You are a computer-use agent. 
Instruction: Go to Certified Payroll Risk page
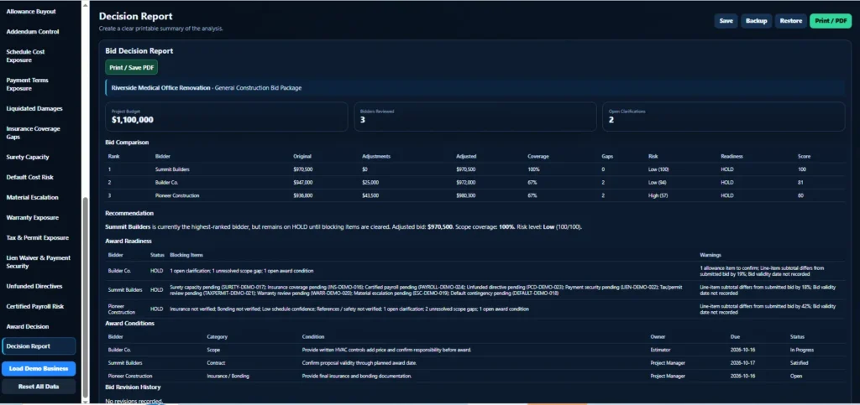tap(35, 307)
